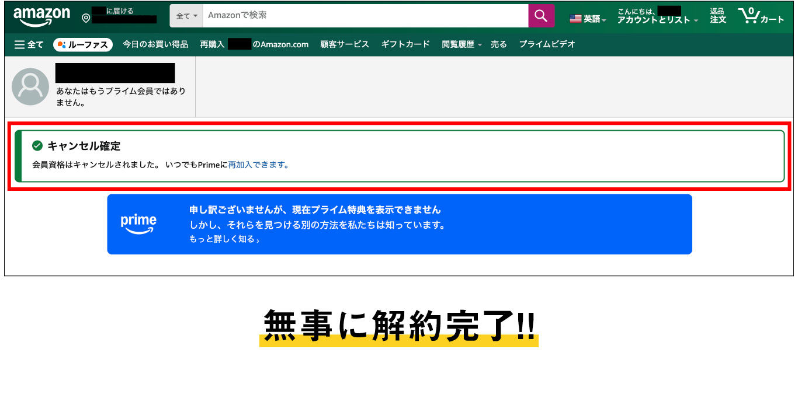Image resolution: width=798 pixels, height=398 pixels.
Task: Click the delivery location pin icon
Action: pyautogui.click(x=86, y=19)
